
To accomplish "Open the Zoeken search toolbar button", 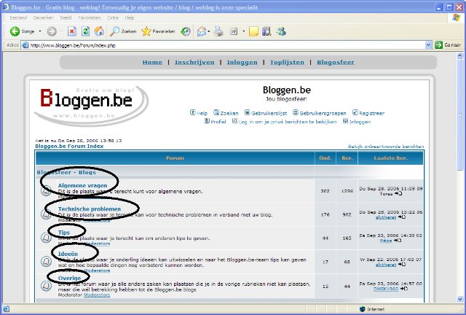I will pos(123,31).
